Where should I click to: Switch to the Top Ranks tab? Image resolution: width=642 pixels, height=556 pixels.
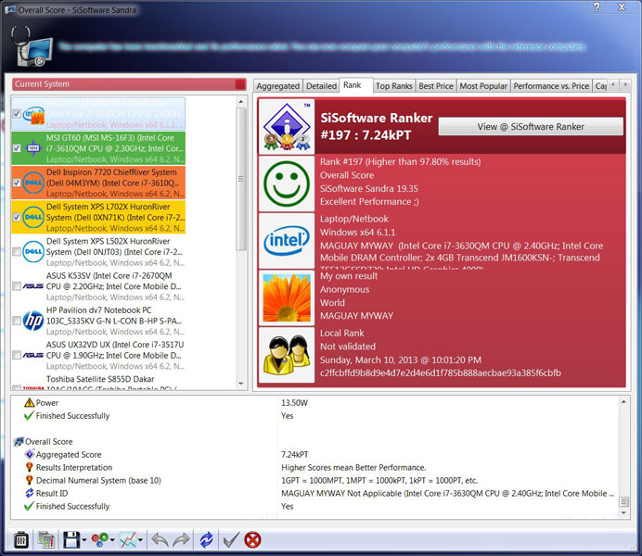[x=393, y=85]
